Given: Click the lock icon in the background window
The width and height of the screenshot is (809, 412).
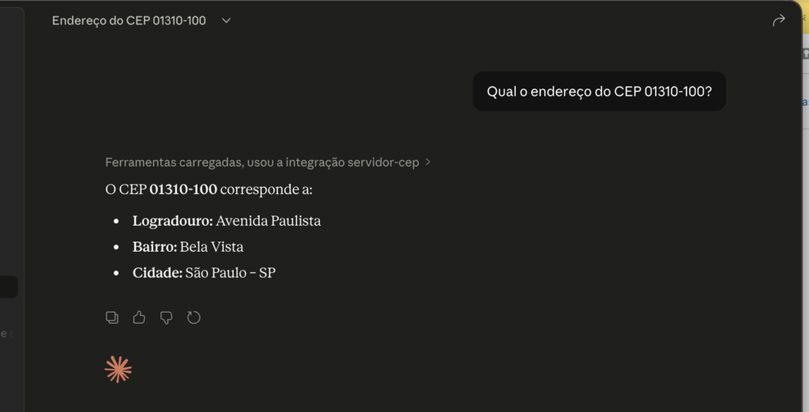Looking at the screenshot, I should [805, 54].
